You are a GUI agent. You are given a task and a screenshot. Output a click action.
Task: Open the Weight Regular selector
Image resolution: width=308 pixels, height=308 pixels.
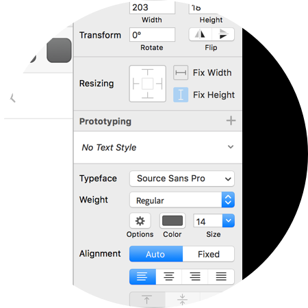tap(182, 200)
